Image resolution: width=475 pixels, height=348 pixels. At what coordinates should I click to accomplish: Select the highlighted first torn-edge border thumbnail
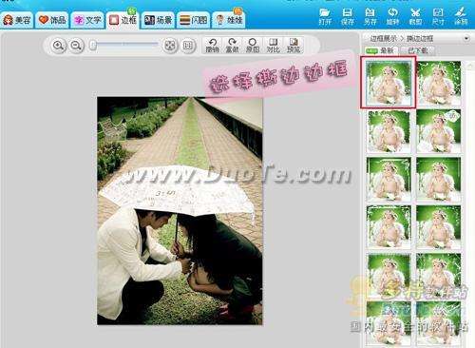tap(389, 83)
